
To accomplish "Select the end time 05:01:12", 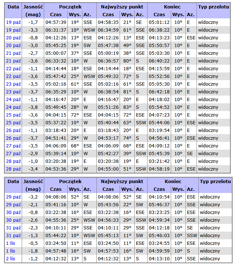I will 159,22.
